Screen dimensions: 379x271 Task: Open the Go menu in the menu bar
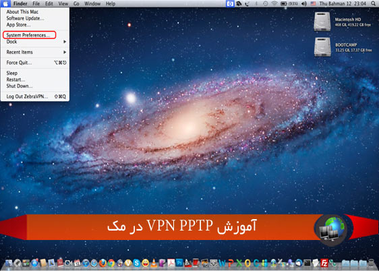click(76, 3)
